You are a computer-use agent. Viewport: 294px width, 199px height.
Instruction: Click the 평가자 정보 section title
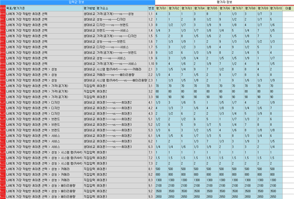tap(225, 2)
